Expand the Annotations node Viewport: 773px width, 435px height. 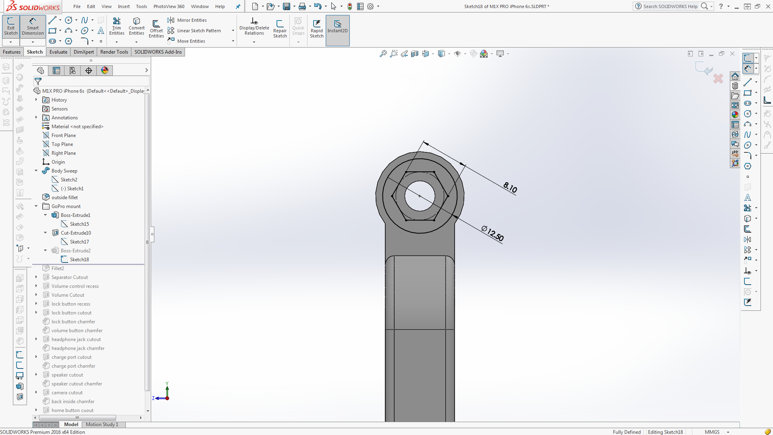pyautogui.click(x=36, y=118)
